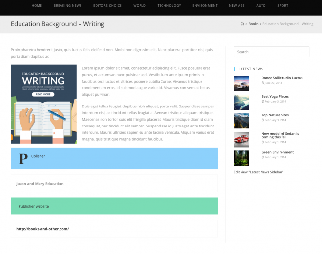Viewport: 322px width, 254px height.
Task: Click Read More on book cover
Action: pos(43,94)
